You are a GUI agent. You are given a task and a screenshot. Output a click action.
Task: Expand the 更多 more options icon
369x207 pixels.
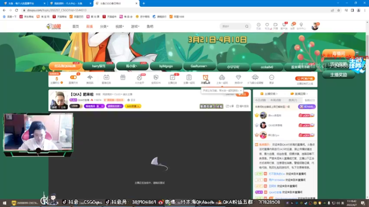(x=272, y=77)
